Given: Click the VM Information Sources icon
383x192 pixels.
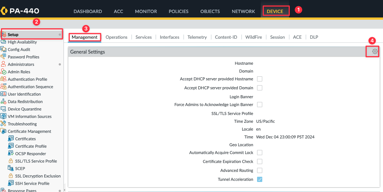Looking at the screenshot, I should click(3, 116).
